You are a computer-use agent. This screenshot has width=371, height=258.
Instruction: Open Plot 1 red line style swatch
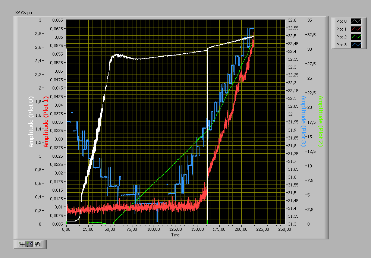[356, 29]
